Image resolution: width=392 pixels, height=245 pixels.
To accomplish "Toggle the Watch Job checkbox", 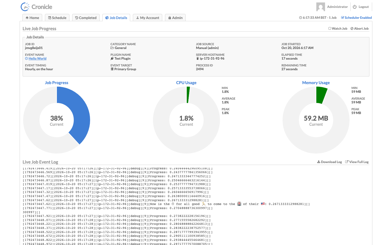I will click(x=330, y=28).
